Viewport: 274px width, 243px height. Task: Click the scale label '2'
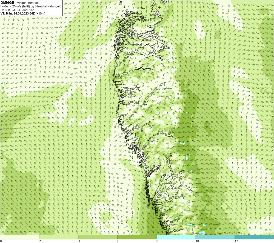click(x=40, y=241)
